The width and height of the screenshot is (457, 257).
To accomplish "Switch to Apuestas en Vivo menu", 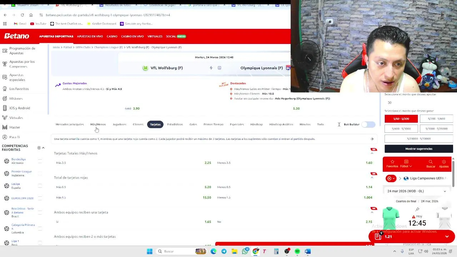I will point(90,36).
